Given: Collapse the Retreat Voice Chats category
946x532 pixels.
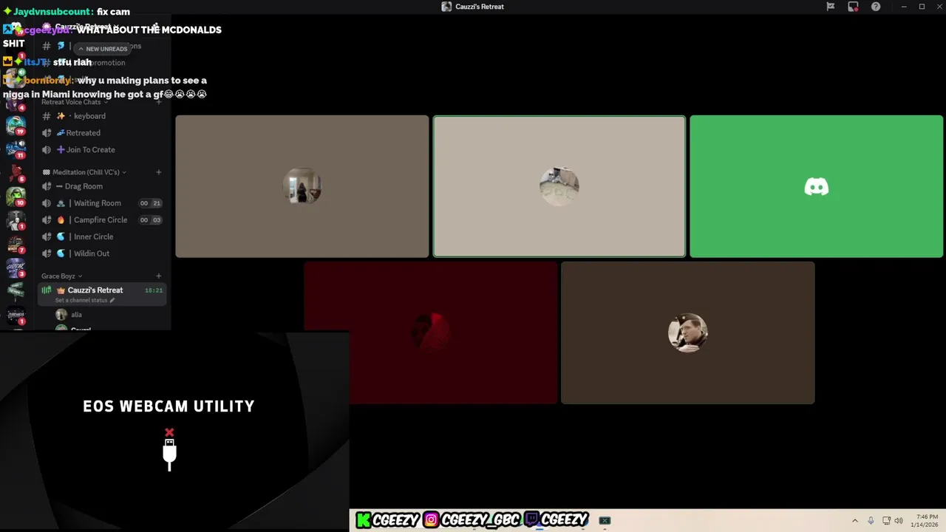Looking at the screenshot, I should coord(75,102).
